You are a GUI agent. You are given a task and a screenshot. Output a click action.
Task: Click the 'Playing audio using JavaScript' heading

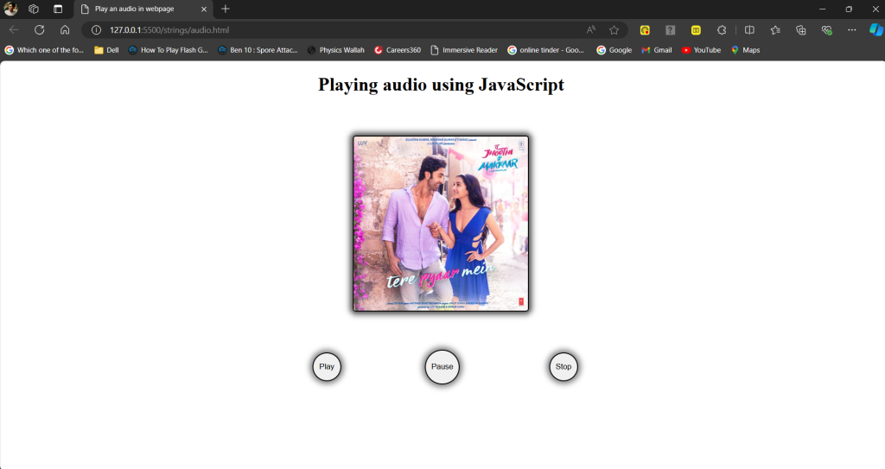point(441,85)
